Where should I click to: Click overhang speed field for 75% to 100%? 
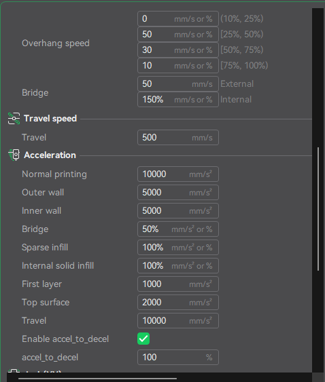coord(178,66)
